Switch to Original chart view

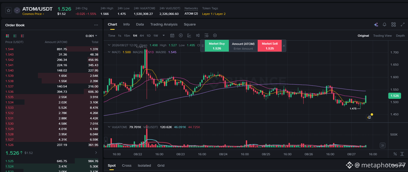point(363,36)
